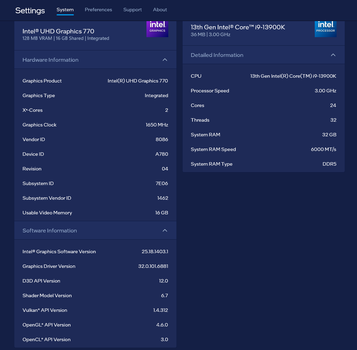The image size is (357, 350).
Task: Click the Usable Video Memory row label
Action: 47,213
